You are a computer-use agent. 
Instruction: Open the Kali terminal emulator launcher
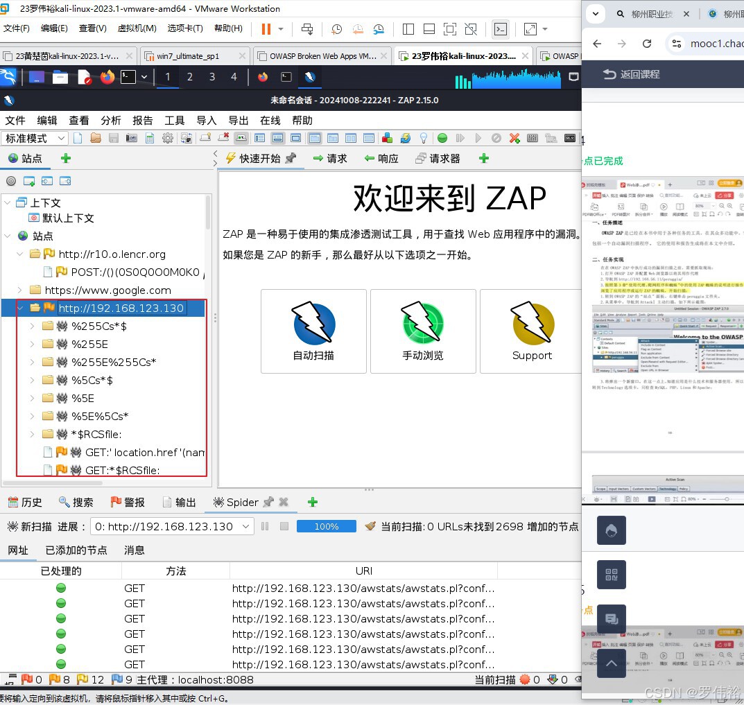pyautogui.click(x=128, y=77)
